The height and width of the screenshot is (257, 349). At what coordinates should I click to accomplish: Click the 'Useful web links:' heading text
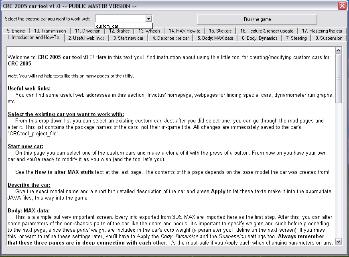pos(29,88)
